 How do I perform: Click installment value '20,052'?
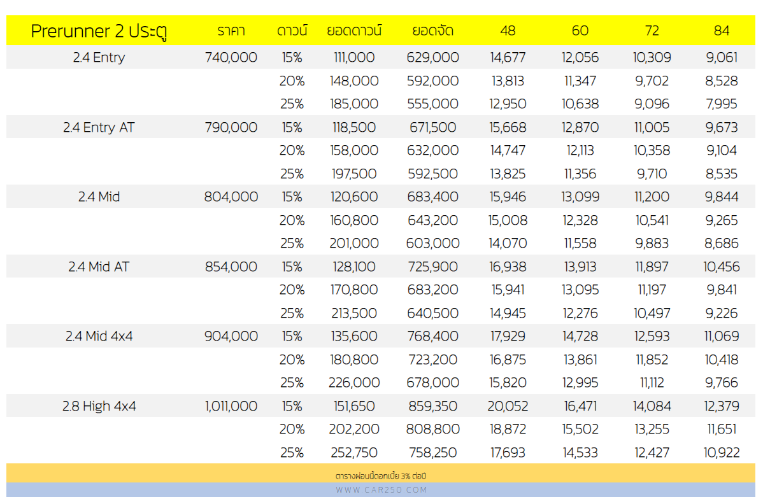point(508,406)
